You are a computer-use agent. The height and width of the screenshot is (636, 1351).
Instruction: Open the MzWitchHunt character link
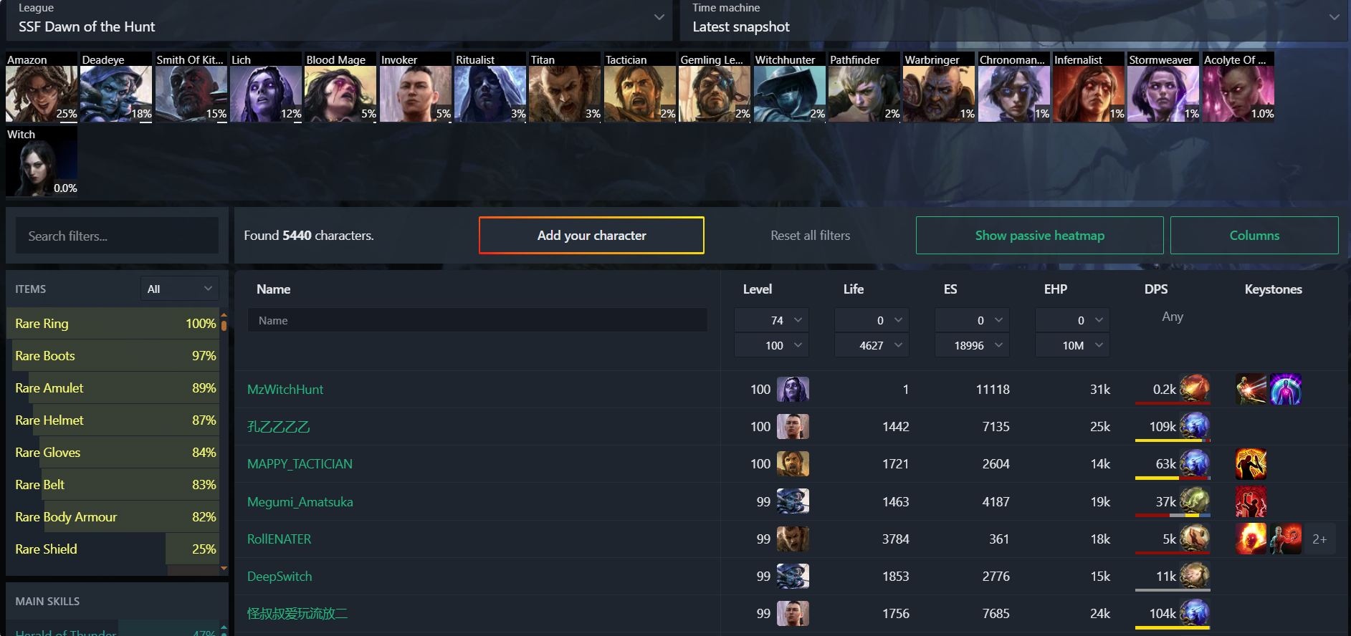285,389
